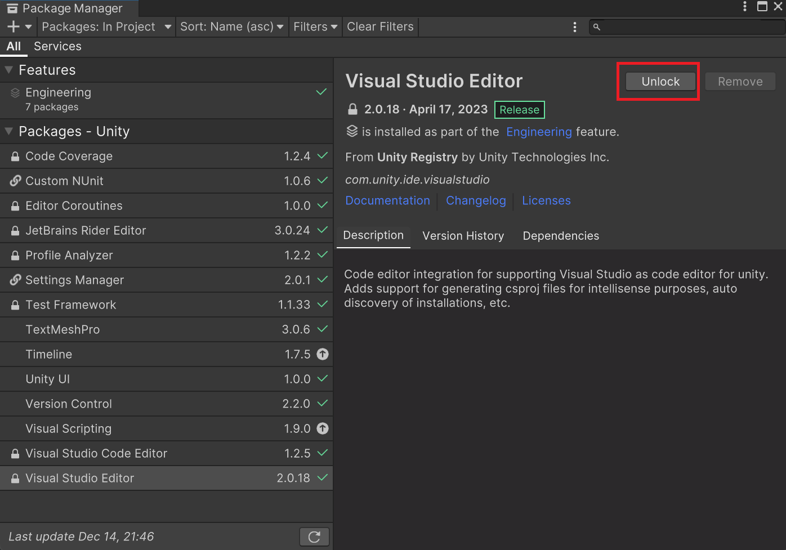Image resolution: width=786 pixels, height=550 pixels.
Task: Open the Packages: In Project dropdown
Action: 106,26
